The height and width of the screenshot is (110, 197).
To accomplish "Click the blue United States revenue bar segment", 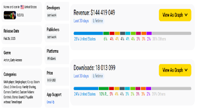I will [88, 33].
